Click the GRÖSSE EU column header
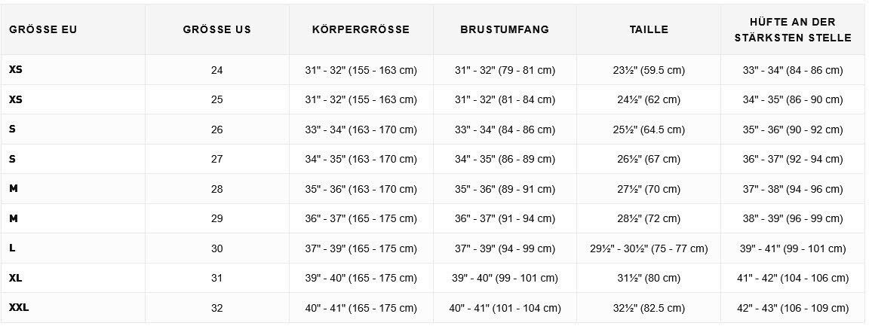 (x=43, y=30)
